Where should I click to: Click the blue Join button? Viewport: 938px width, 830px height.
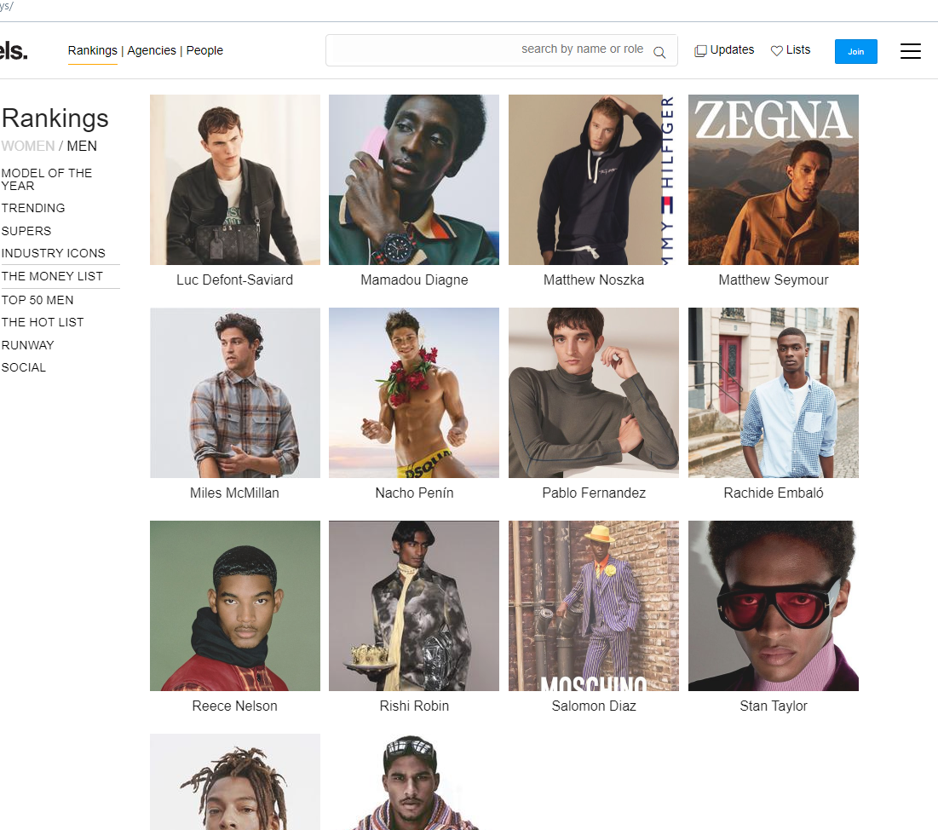tap(855, 51)
